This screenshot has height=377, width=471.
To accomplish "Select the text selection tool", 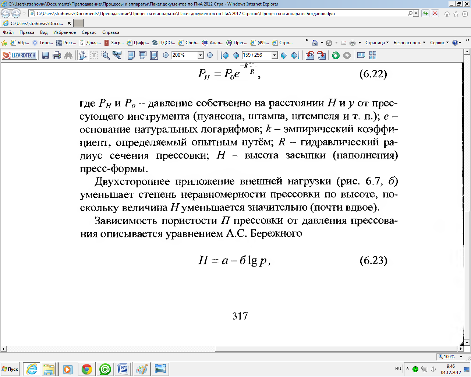I will 94,55.
